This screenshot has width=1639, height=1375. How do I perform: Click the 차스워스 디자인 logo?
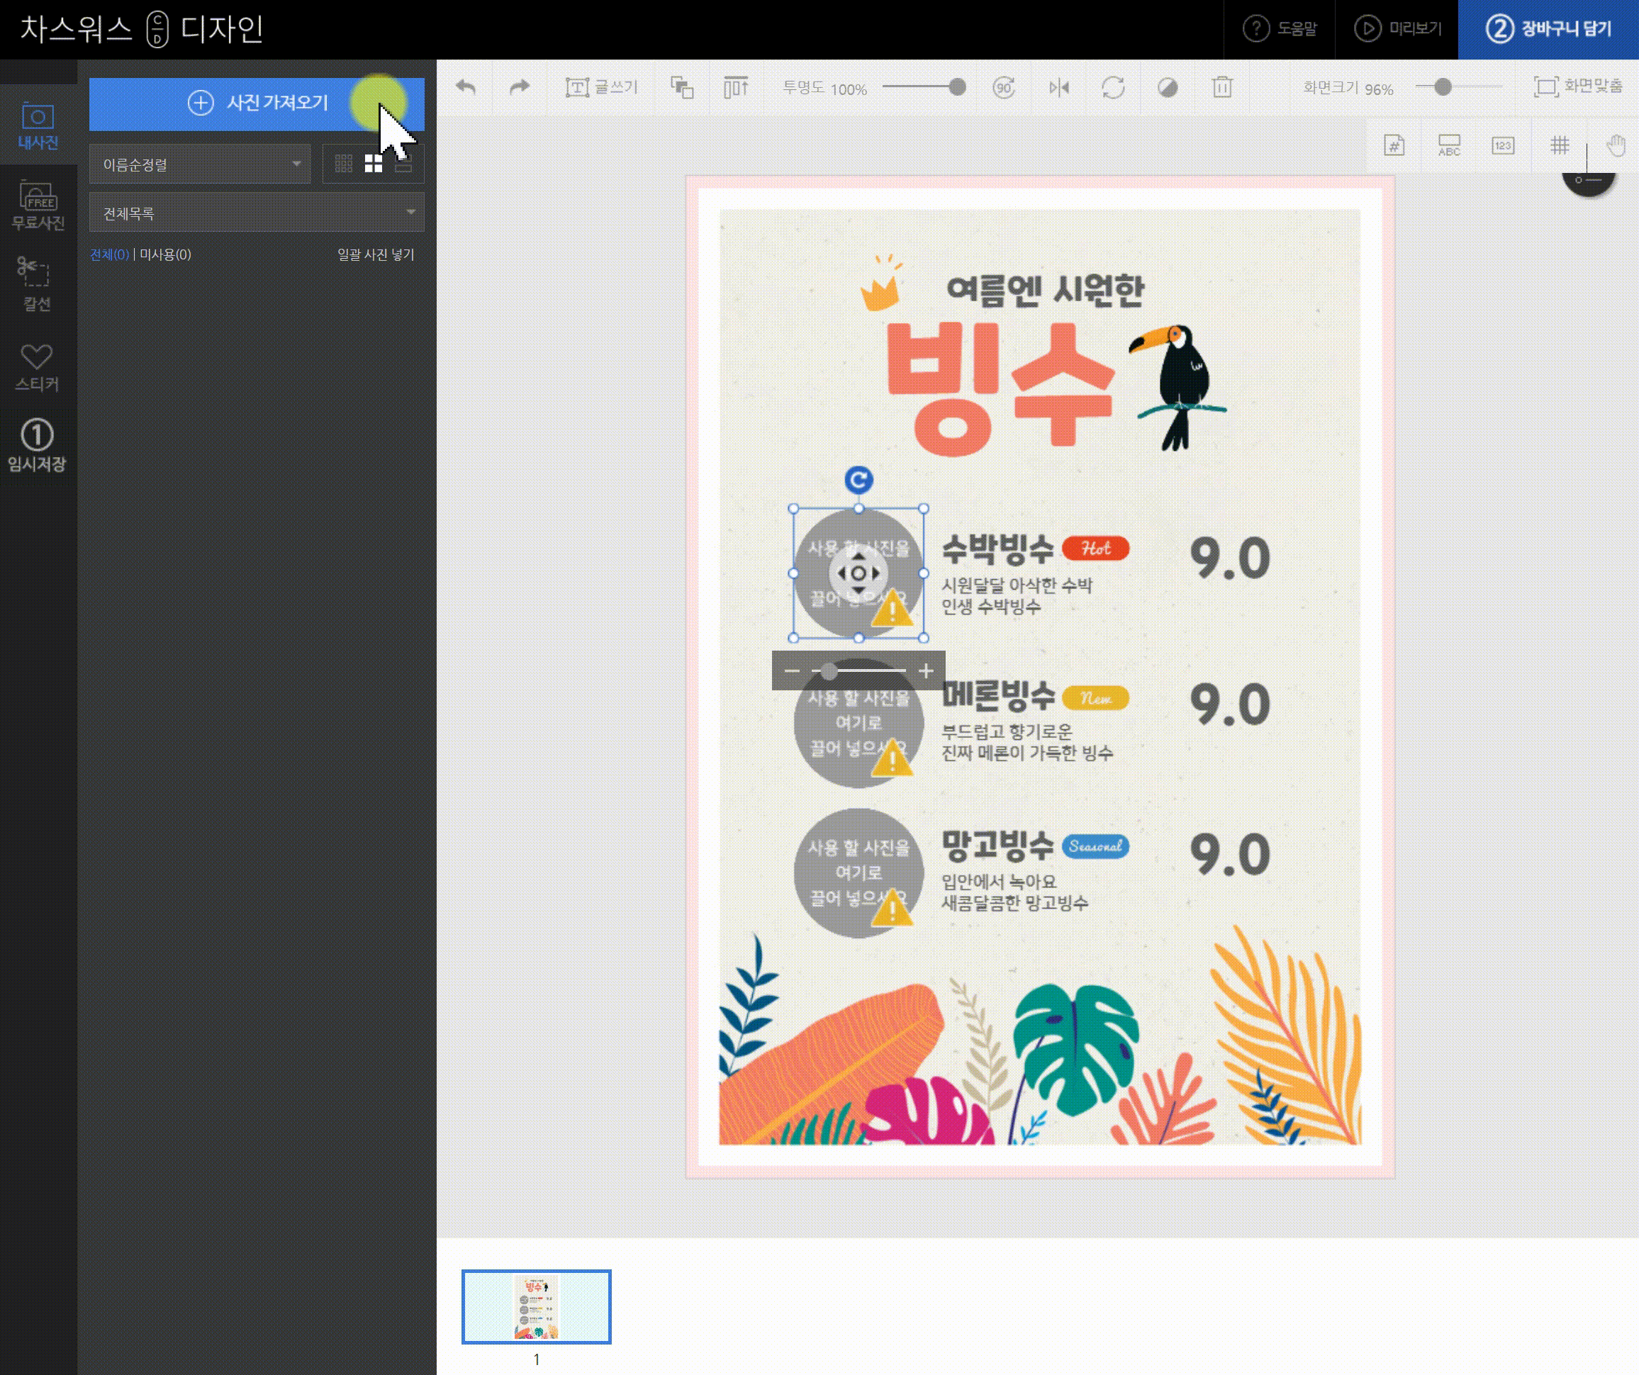point(141,30)
